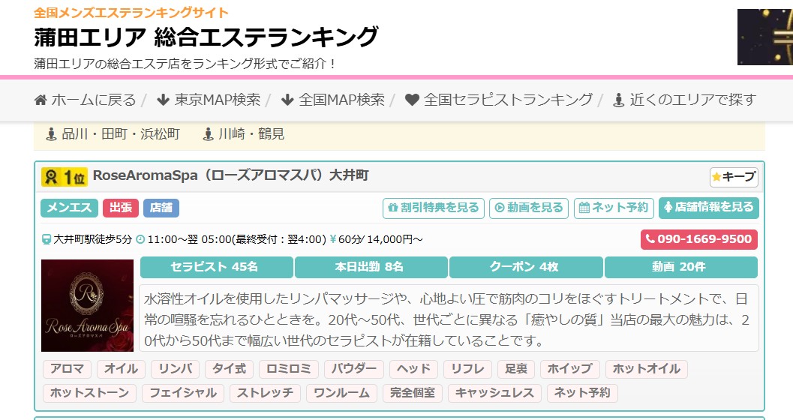The height and width of the screenshot is (420, 793).
Task: Click the home icon in navigation bar
Action: pyautogui.click(x=41, y=100)
